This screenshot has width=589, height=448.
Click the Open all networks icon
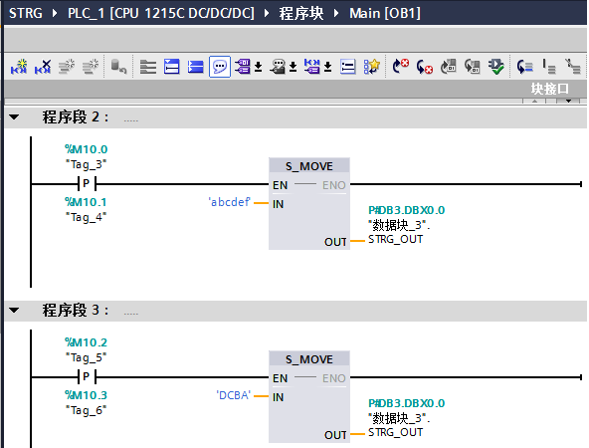172,67
